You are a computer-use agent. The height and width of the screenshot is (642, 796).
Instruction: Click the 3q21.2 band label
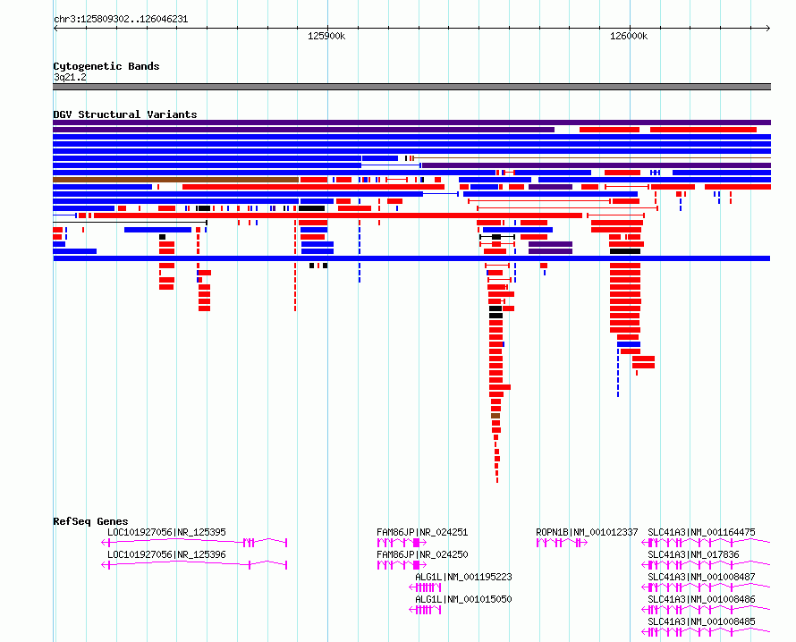(70, 77)
